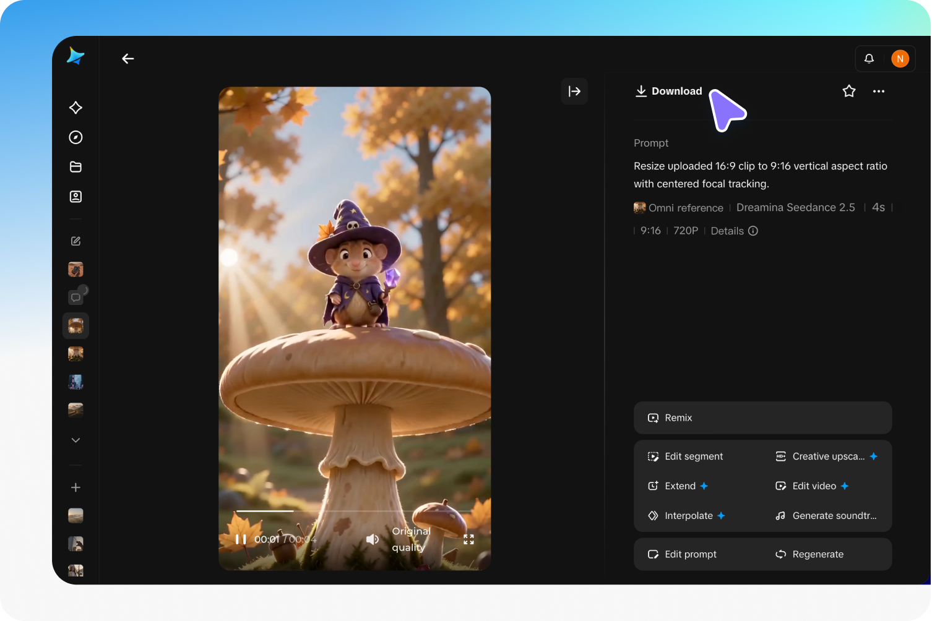Regenerate the video

point(809,554)
